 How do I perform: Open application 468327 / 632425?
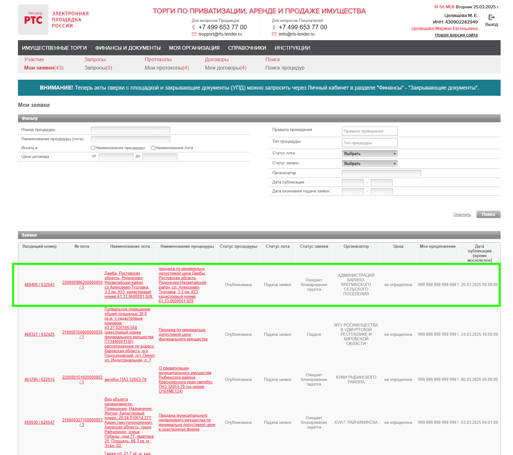coord(39,334)
